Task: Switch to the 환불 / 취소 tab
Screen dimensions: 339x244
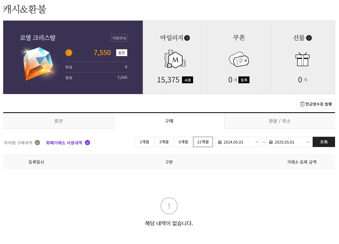Action: coord(280,121)
